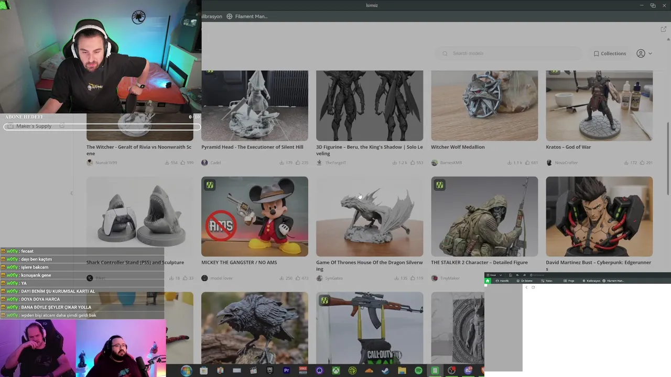Open the Collections button
Image resolution: width=671 pixels, height=377 pixels.
[x=610, y=53]
